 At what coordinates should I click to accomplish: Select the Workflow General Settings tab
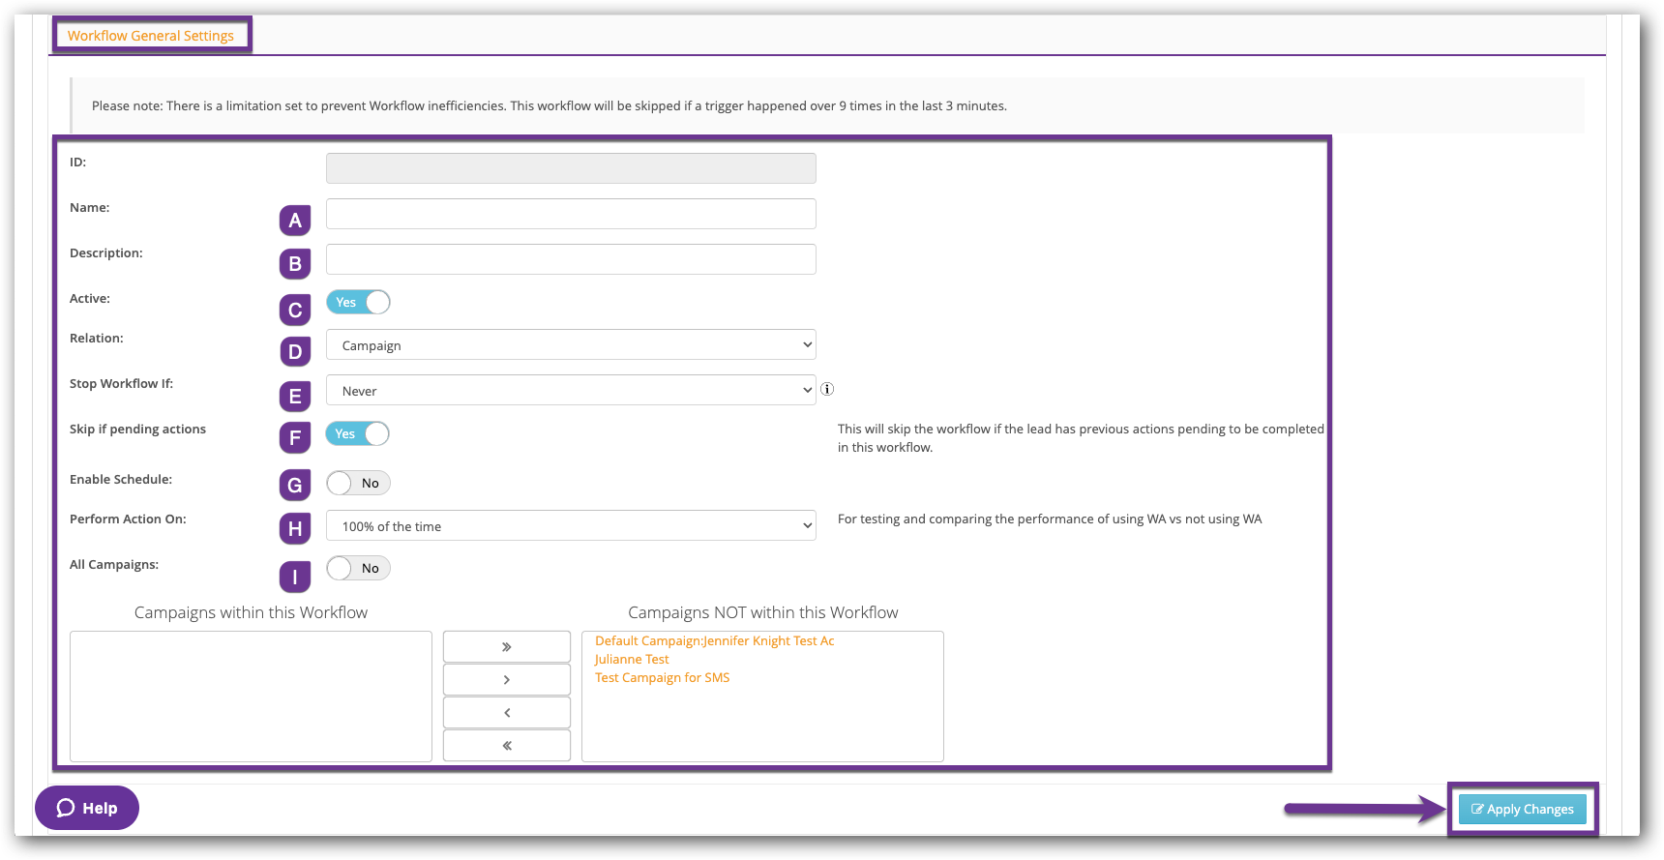(151, 36)
